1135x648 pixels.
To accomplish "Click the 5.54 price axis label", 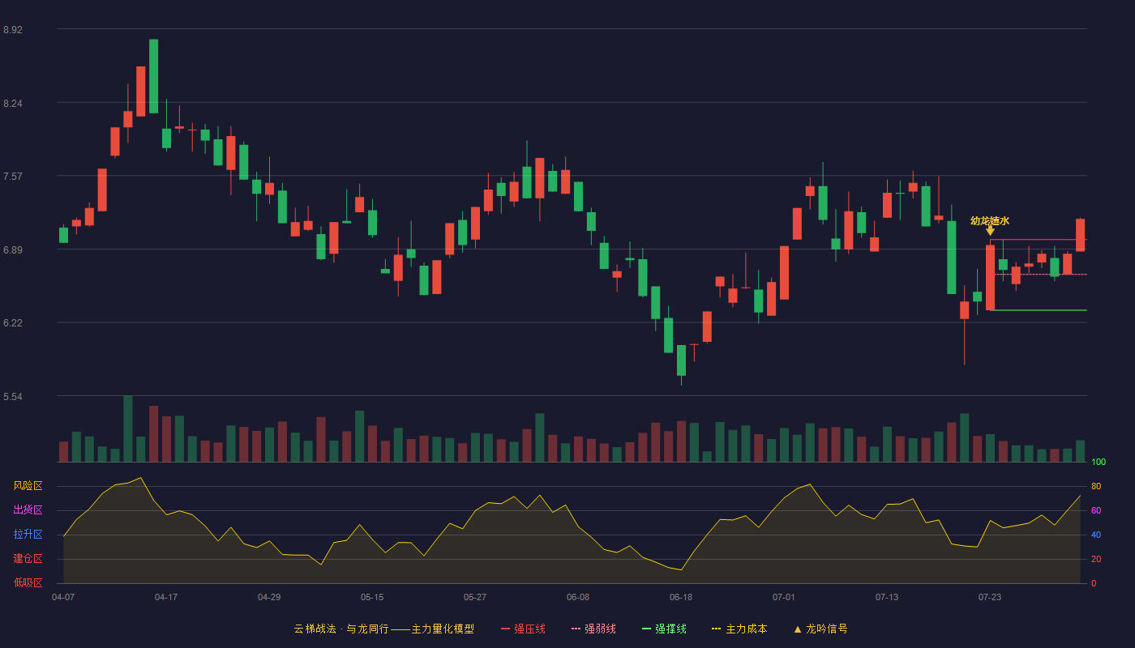I will point(13,397).
